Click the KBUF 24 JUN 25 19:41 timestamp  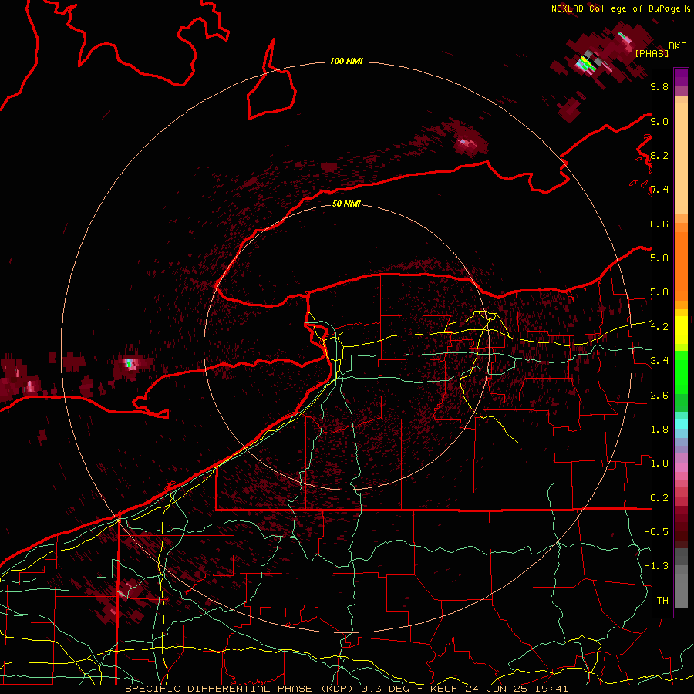tap(499, 689)
